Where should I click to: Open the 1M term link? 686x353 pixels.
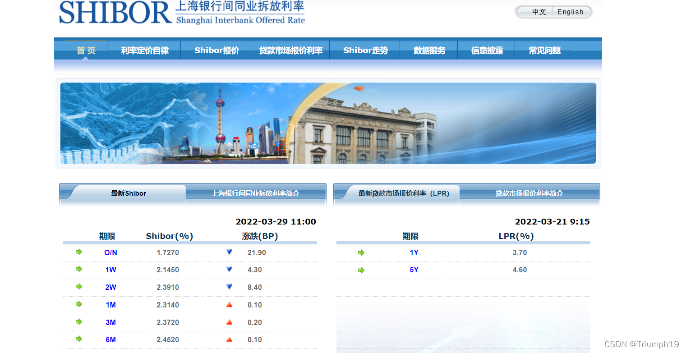point(111,305)
